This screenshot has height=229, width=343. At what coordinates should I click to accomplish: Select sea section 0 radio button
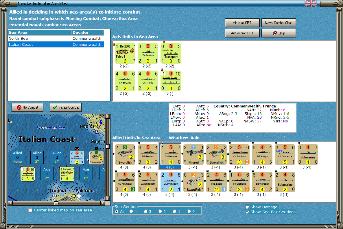189,211
